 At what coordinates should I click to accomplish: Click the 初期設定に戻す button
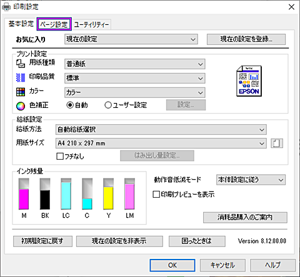42,241
